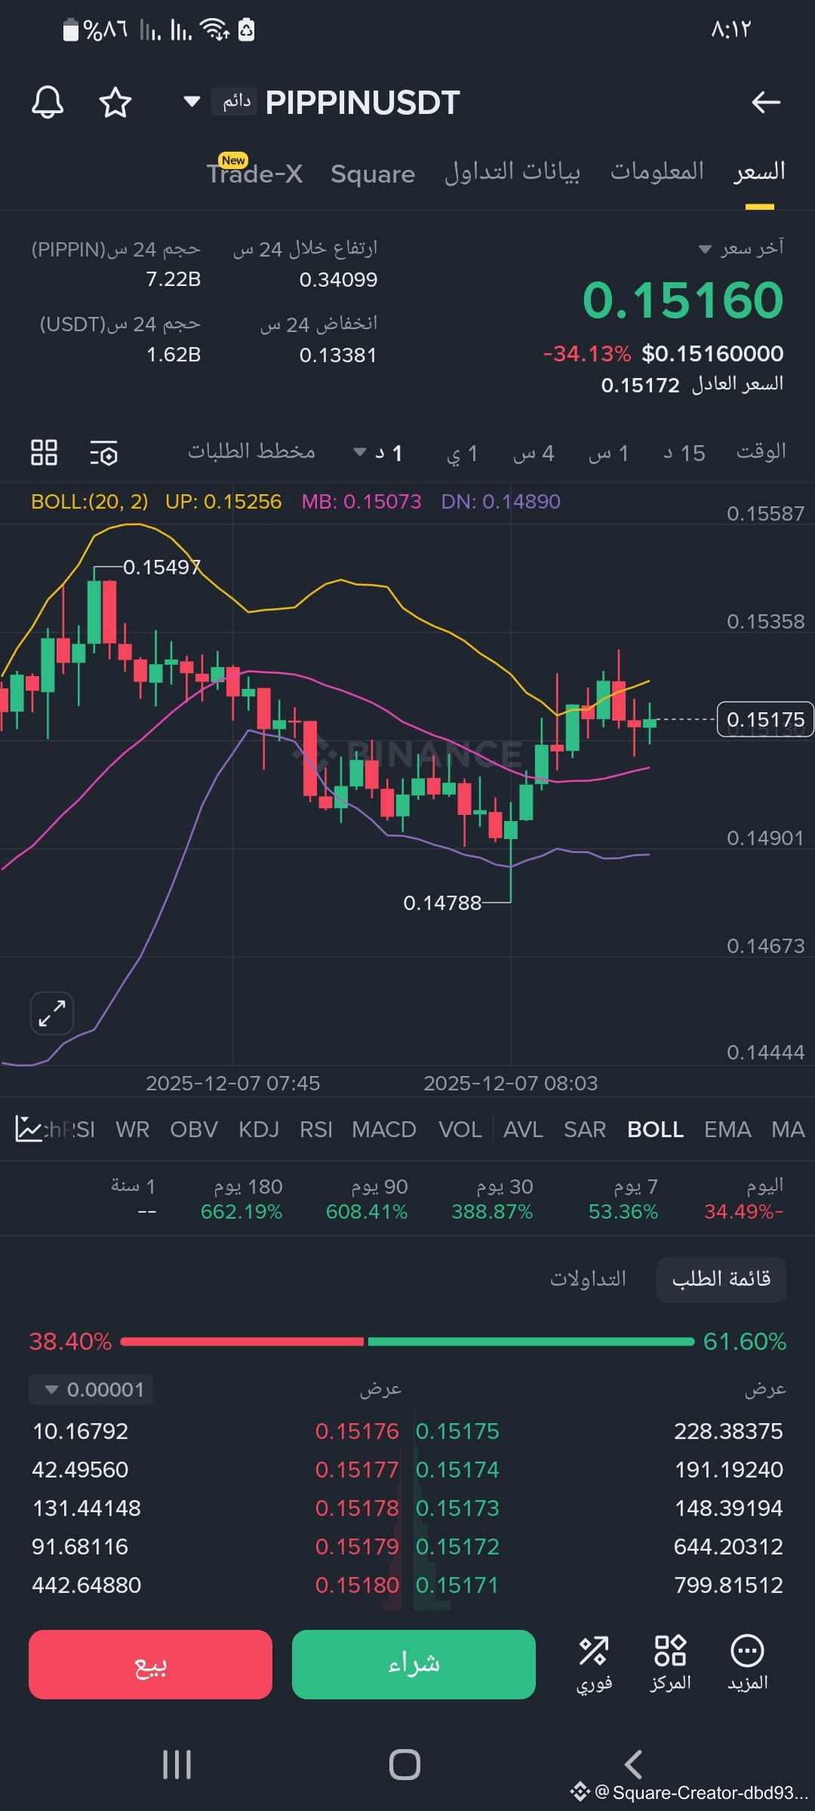Switch to the Square tab
The width and height of the screenshot is (815, 1811).
point(373,174)
